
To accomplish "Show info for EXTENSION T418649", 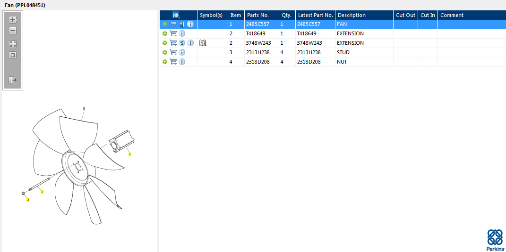I will point(182,33).
